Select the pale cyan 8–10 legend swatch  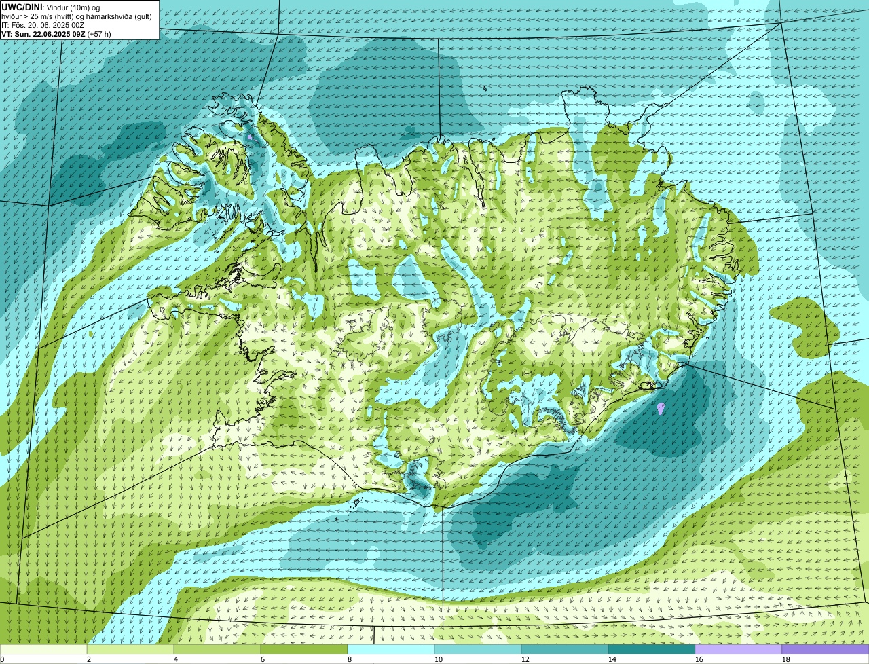pos(391,650)
